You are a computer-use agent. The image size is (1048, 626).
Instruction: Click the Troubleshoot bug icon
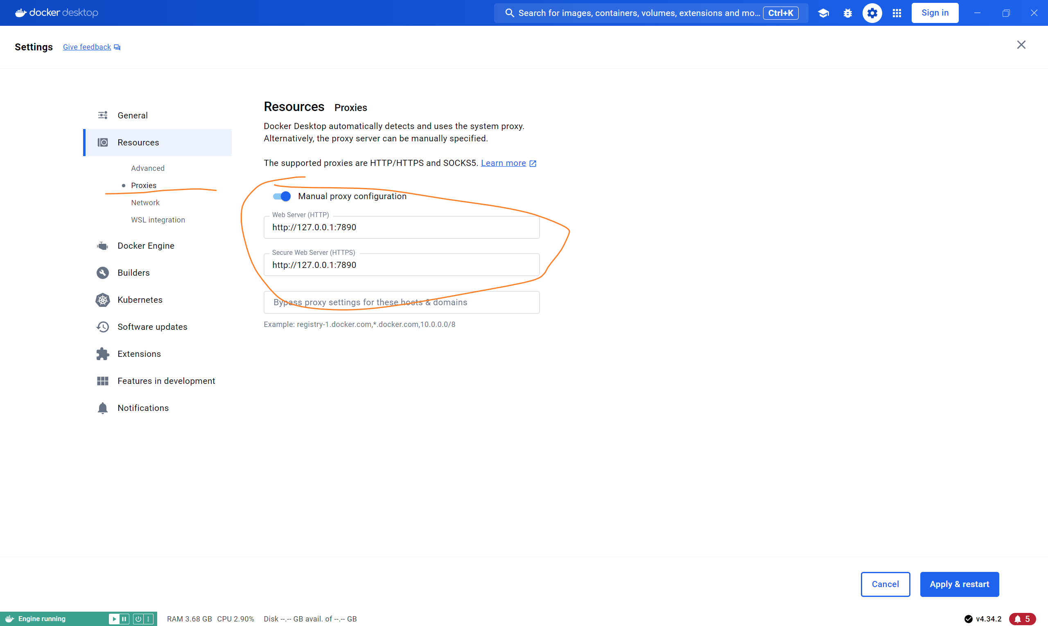[847, 13]
